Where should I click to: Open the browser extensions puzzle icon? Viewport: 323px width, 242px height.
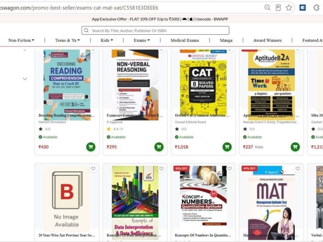pyautogui.click(x=316, y=8)
